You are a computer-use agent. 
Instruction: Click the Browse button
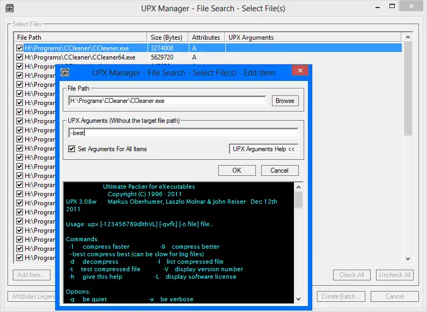(285, 101)
